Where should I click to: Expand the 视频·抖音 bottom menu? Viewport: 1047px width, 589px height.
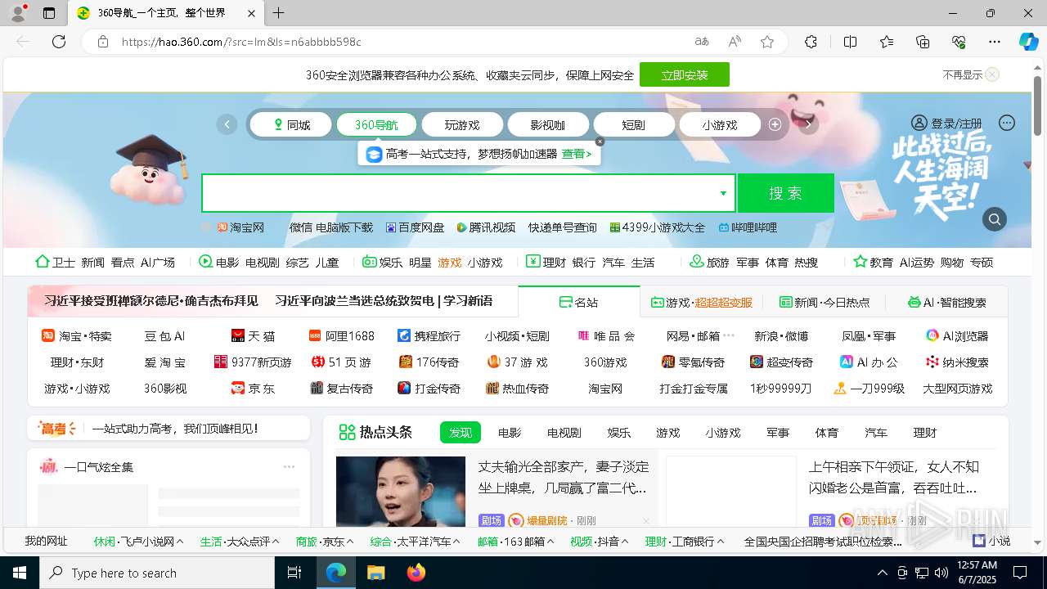[600, 541]
